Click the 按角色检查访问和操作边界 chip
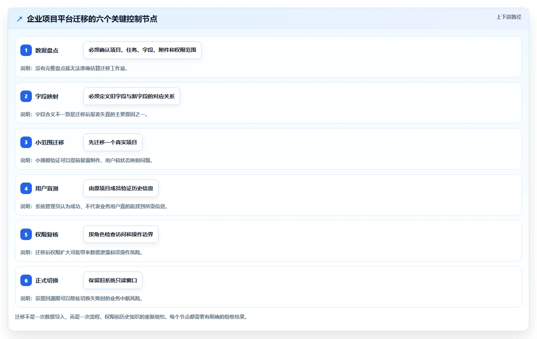The image size is (537, 339). [x=121, y=234]
